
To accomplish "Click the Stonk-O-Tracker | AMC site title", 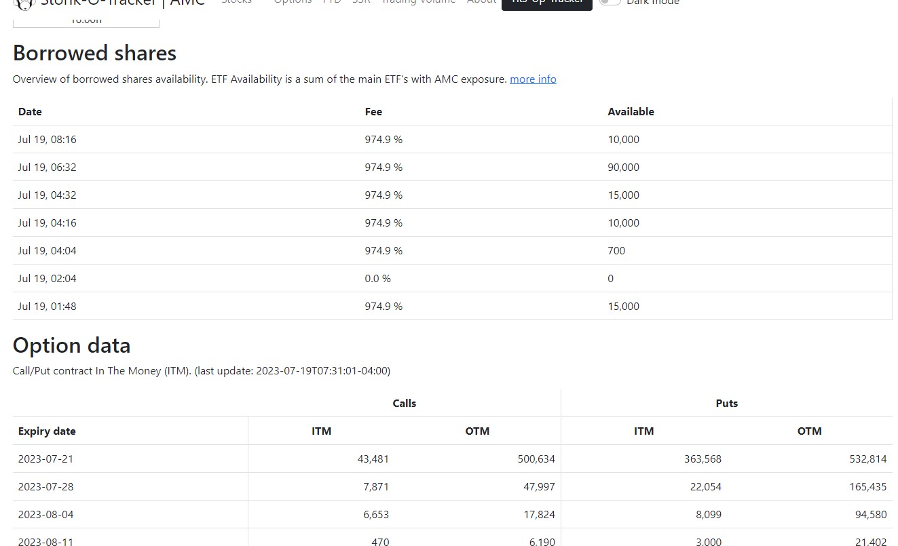I will click(x=122, y=3).
